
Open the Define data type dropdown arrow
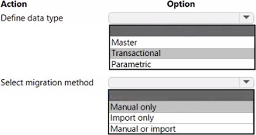pyautogui.click(x=246, y=18)
